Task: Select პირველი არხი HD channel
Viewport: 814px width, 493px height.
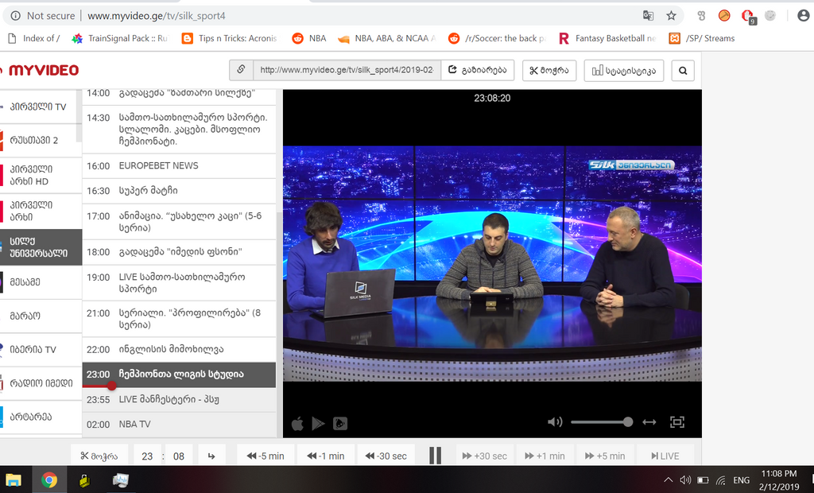Action: click(41, 175)
